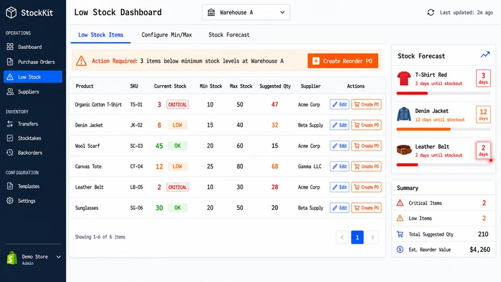Screen dimensions: 501x282
Task: Go to the previous page arrow
Action: tap(342, 238)
